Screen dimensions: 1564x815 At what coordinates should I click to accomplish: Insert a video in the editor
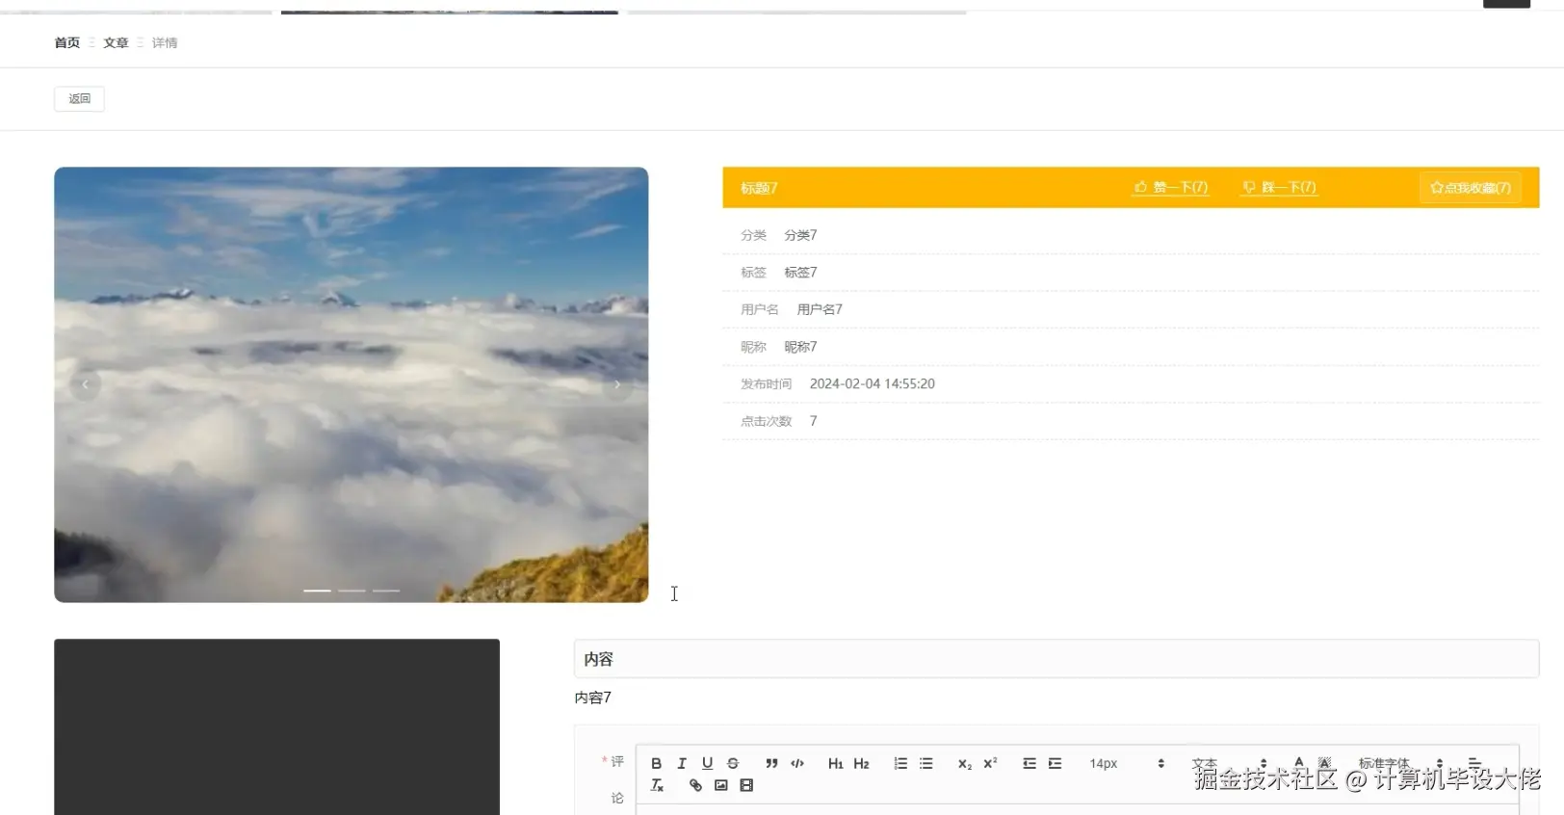[746, 785]
